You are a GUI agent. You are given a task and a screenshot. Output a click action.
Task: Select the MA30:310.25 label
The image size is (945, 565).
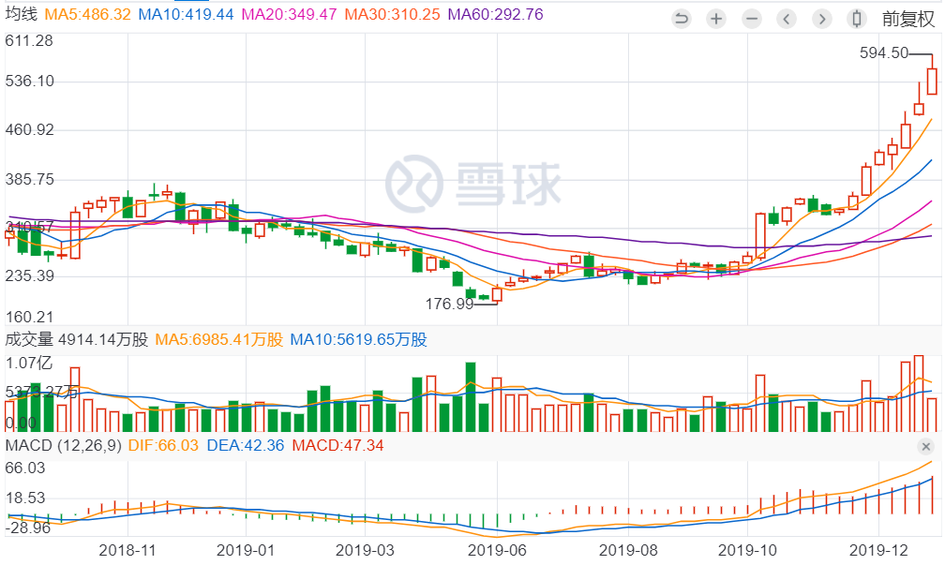(392, 14)
